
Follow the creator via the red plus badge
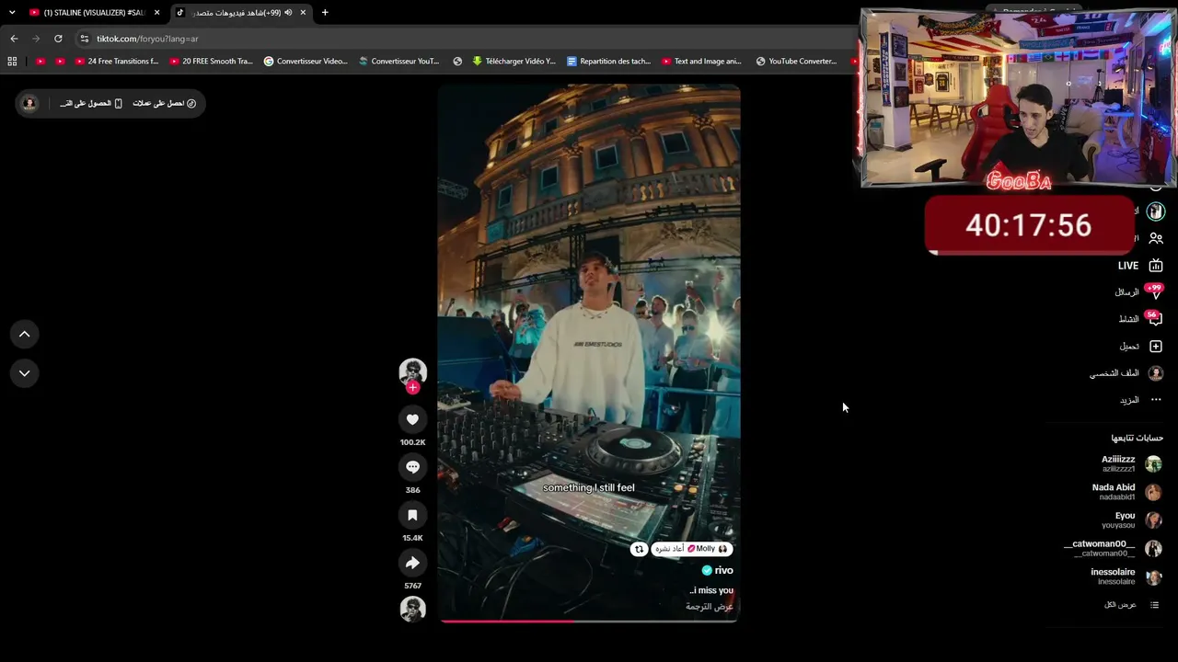tap(412, 388)
